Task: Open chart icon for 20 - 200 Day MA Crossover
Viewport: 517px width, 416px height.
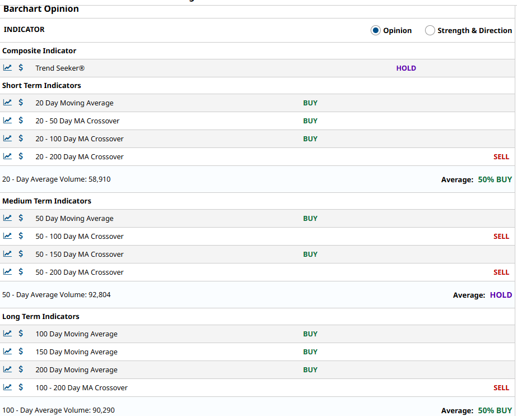Action: (7, 156)
